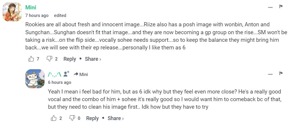Collapse Mini's comment thread

pyautogui.click(x=270, y=7)
